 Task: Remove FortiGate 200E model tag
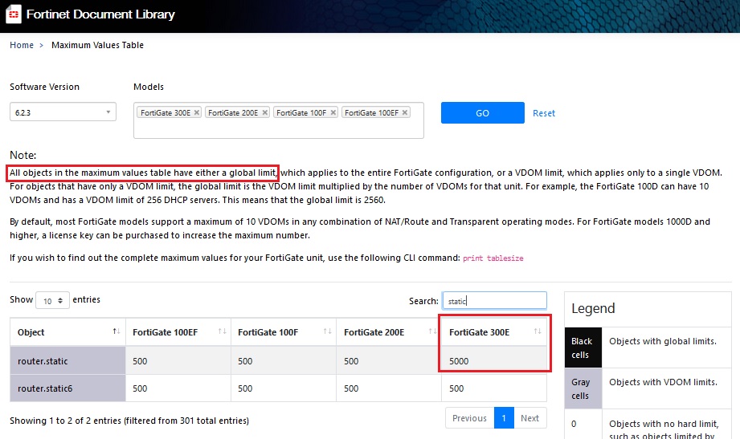(x=264, y=112)
